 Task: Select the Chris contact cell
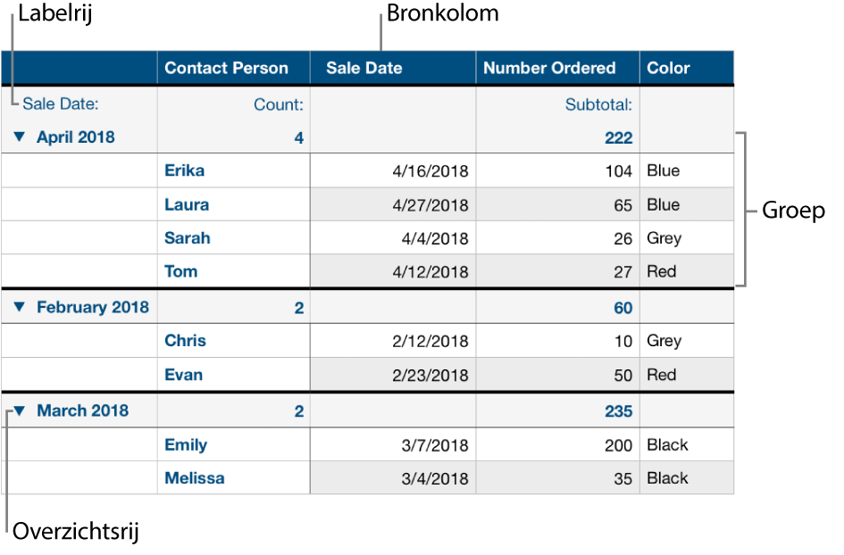[x=185, y=341]
